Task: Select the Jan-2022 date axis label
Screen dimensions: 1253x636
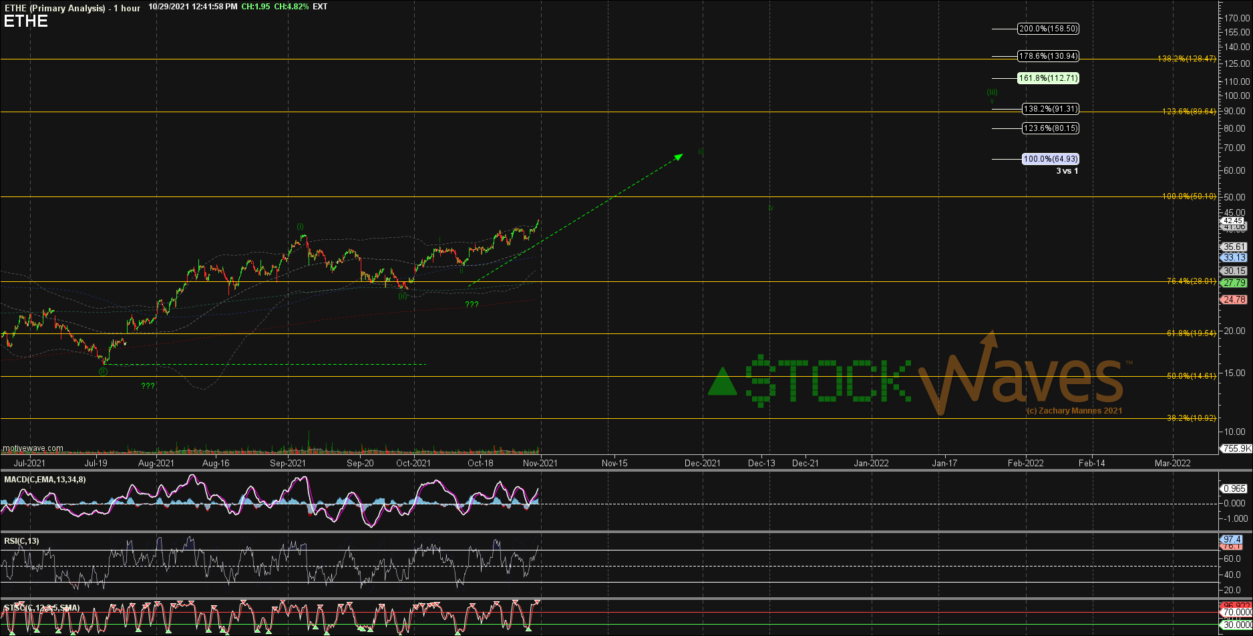Action: (x=871, y=463)
